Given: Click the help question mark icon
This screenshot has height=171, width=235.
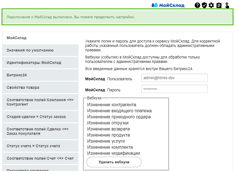Looking at the screenshot, I should 197,5.
